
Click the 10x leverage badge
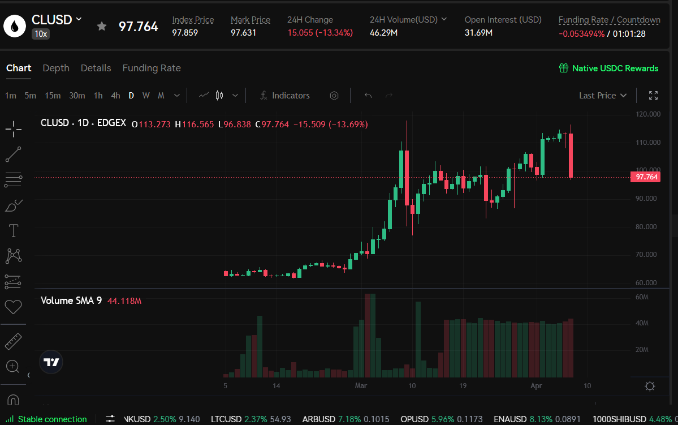click(x=41, y=34)
